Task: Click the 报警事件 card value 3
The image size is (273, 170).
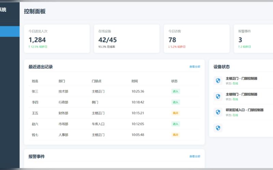Action: pos(240,40)
